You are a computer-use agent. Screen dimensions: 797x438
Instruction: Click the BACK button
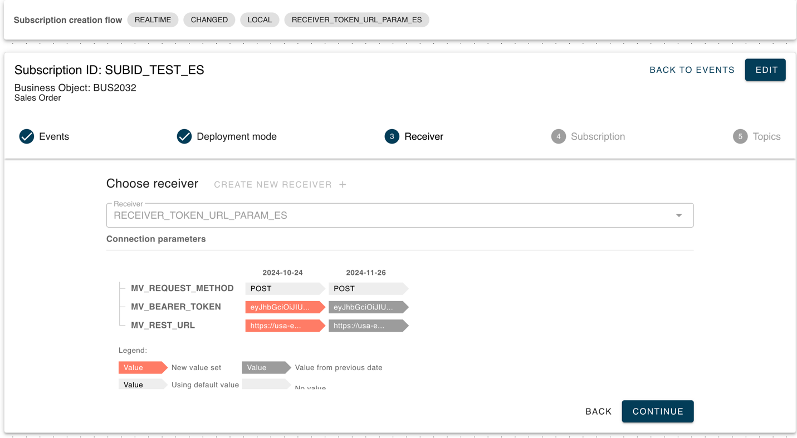coord(598,411)
